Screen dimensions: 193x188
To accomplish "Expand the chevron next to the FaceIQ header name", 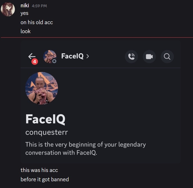I will pyautogui.click(x=88, y=56).
